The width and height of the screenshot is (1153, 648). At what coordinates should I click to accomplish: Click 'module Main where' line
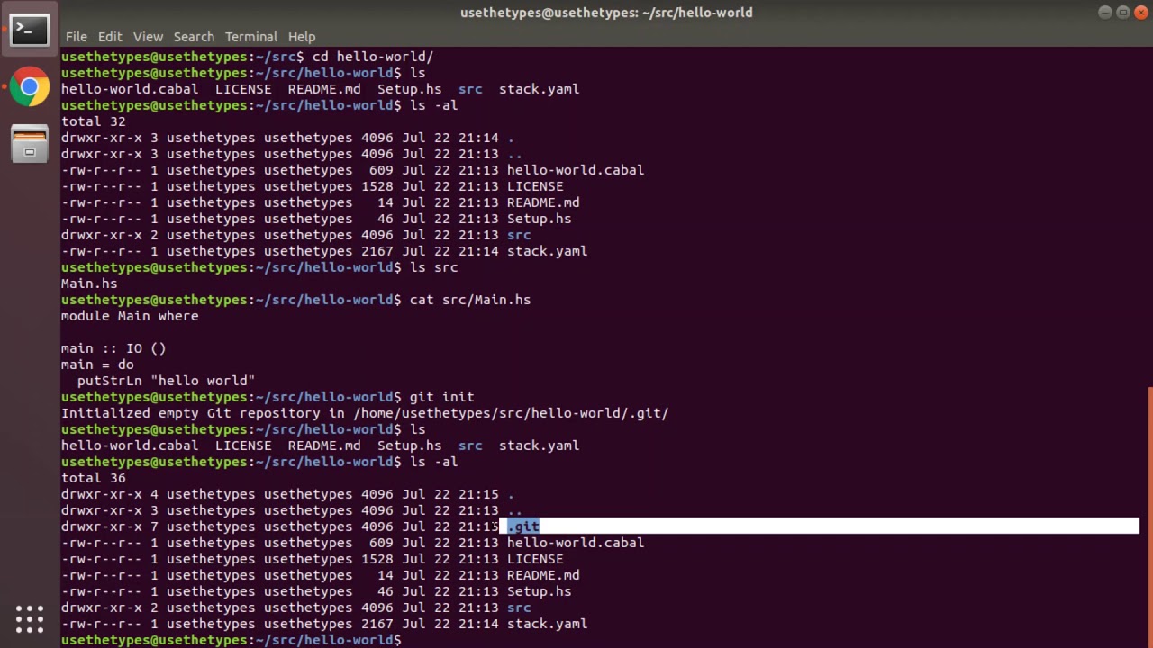pos(130,316)
